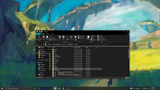The width and height of the screenshot is (160, 90).
Task: Switch to the Share ribbon tab
Action: (x=48, y=34)
